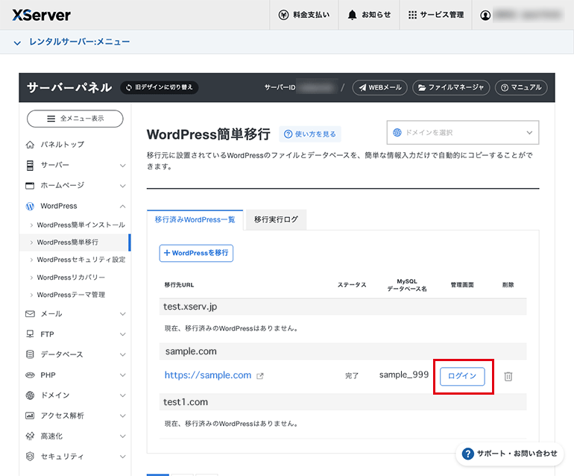Expand the サーバー menu chevron
The image size is (574, 476).
click(123, 166)
